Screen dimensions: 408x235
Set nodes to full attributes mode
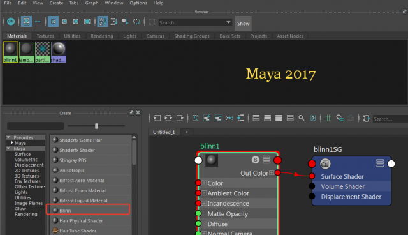(279, 118)
